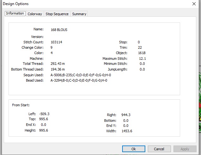
Task: Click the Width value 1453.6
Action: tap(127, 131)
